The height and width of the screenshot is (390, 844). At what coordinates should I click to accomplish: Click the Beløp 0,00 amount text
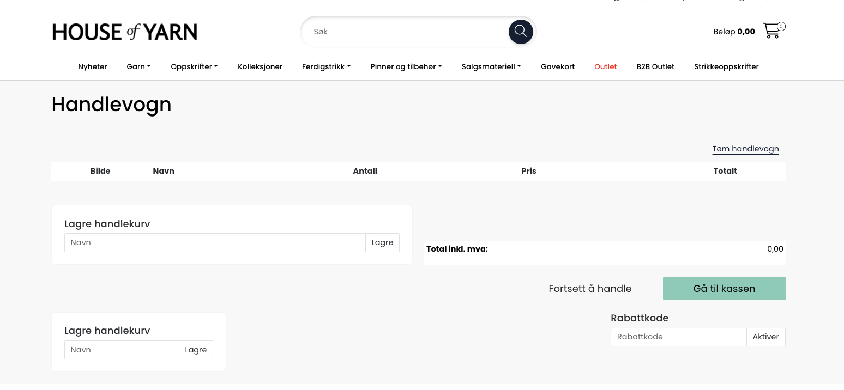734,32
